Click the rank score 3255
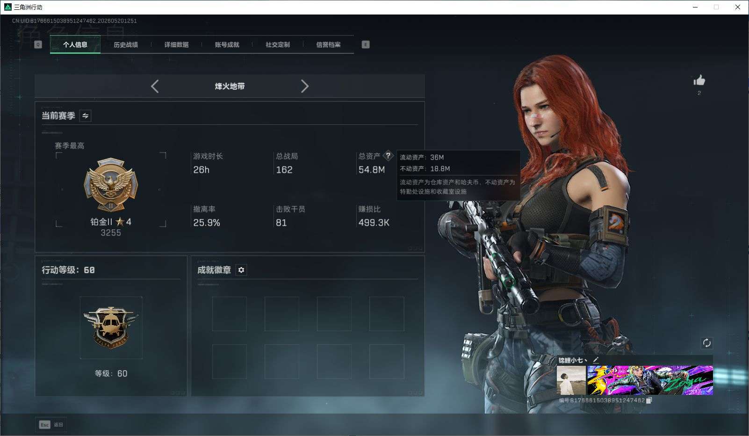This screenshot has width=749, height=436. pos(111,233)
